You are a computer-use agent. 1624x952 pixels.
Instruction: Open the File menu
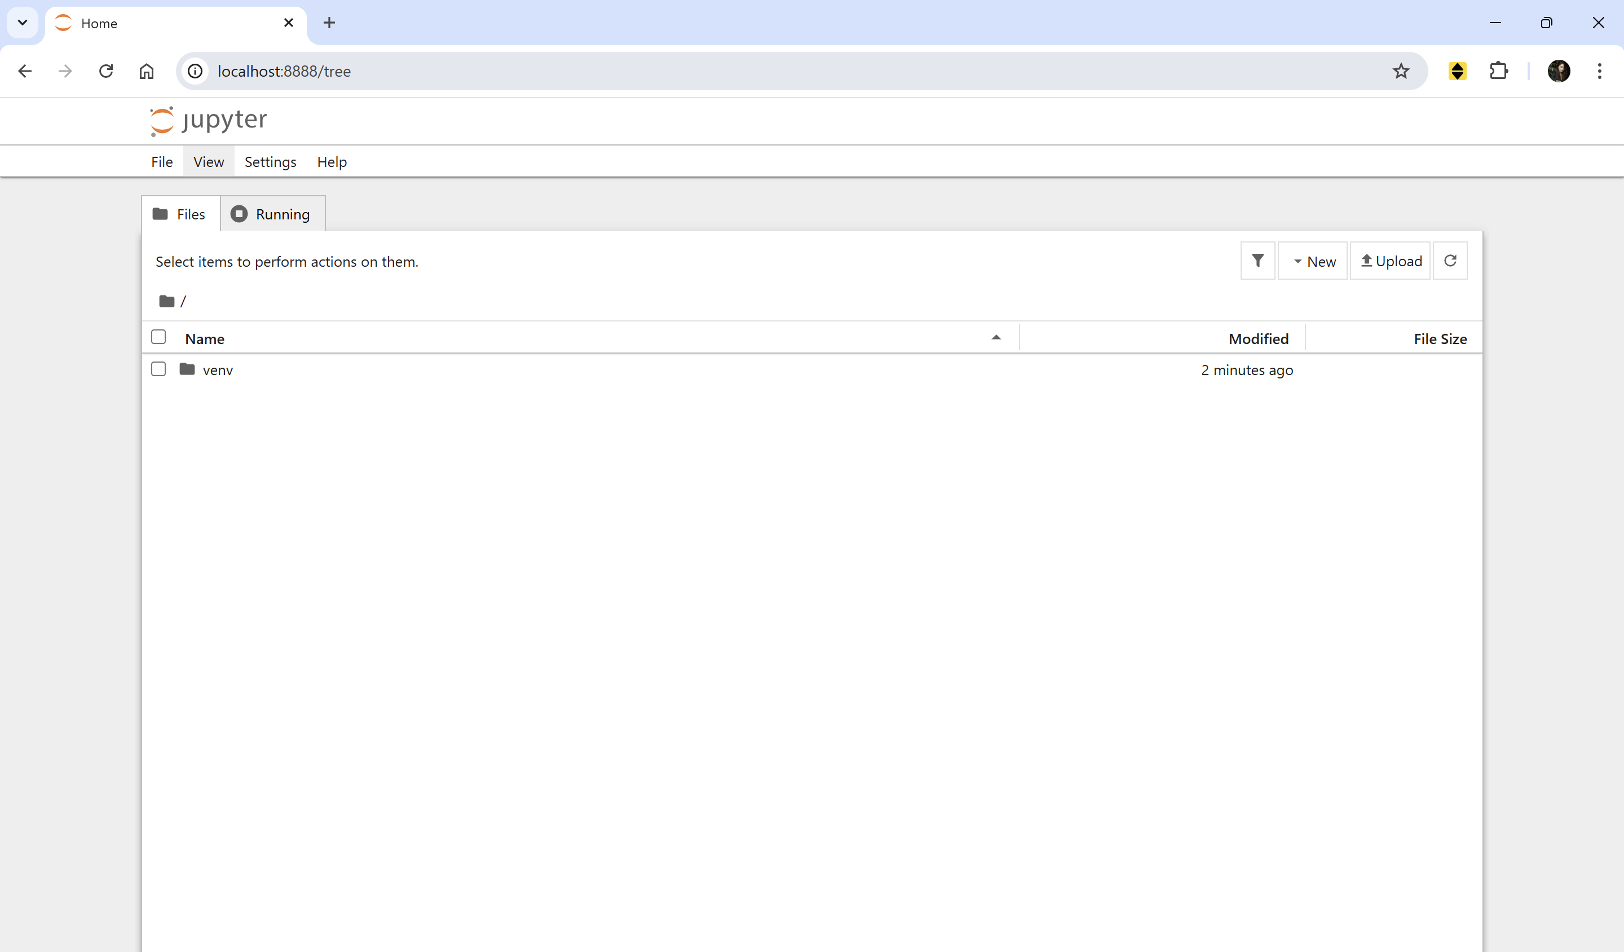pos(162,162)
